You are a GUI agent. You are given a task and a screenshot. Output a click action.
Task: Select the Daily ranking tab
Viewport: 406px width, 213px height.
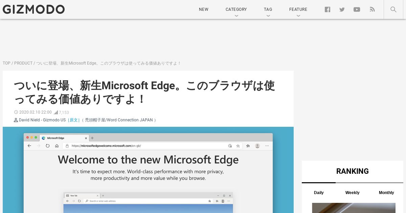pos(319,192)
